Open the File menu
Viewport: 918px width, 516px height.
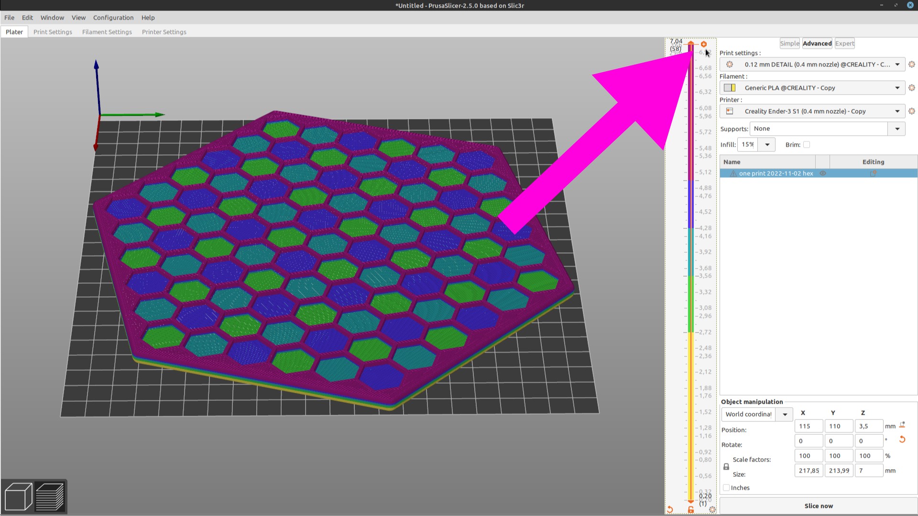point(9,18)
